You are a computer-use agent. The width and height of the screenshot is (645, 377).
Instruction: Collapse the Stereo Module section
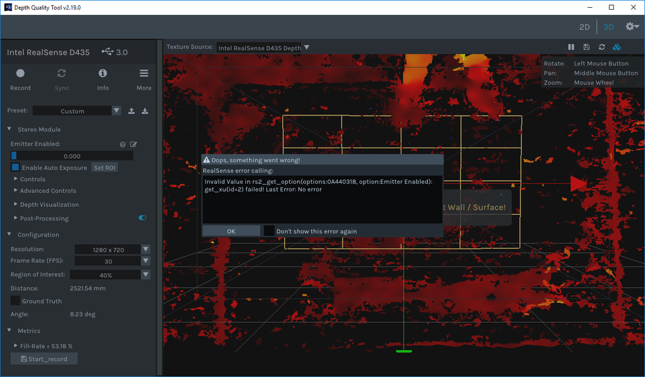coord(9,129)
